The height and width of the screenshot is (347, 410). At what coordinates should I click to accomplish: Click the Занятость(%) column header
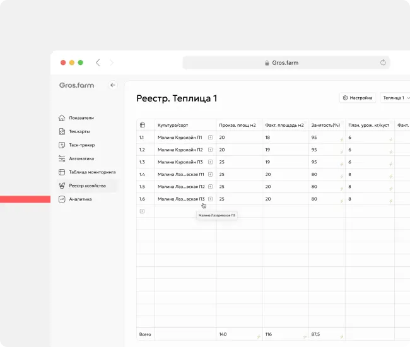click(325, 125)
